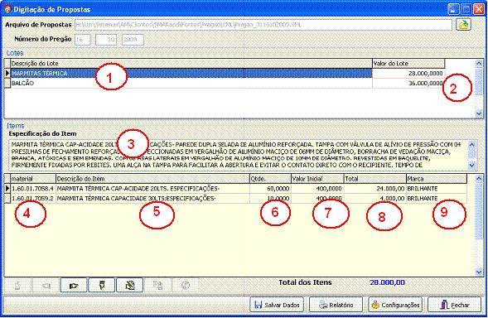The image size is (488, 318).
Task: Select the MARMITAS TÉRMICA lot row
Action: click(191, 74)
